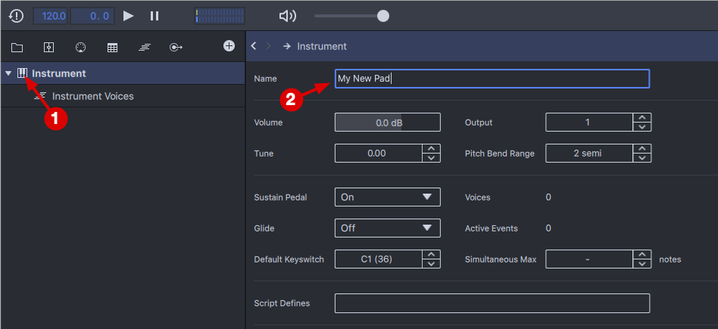Screen dimensions: 718x329
Task: Click the Simultaneous Max value field
Action: pyautogui.click(x=589, y=259)
